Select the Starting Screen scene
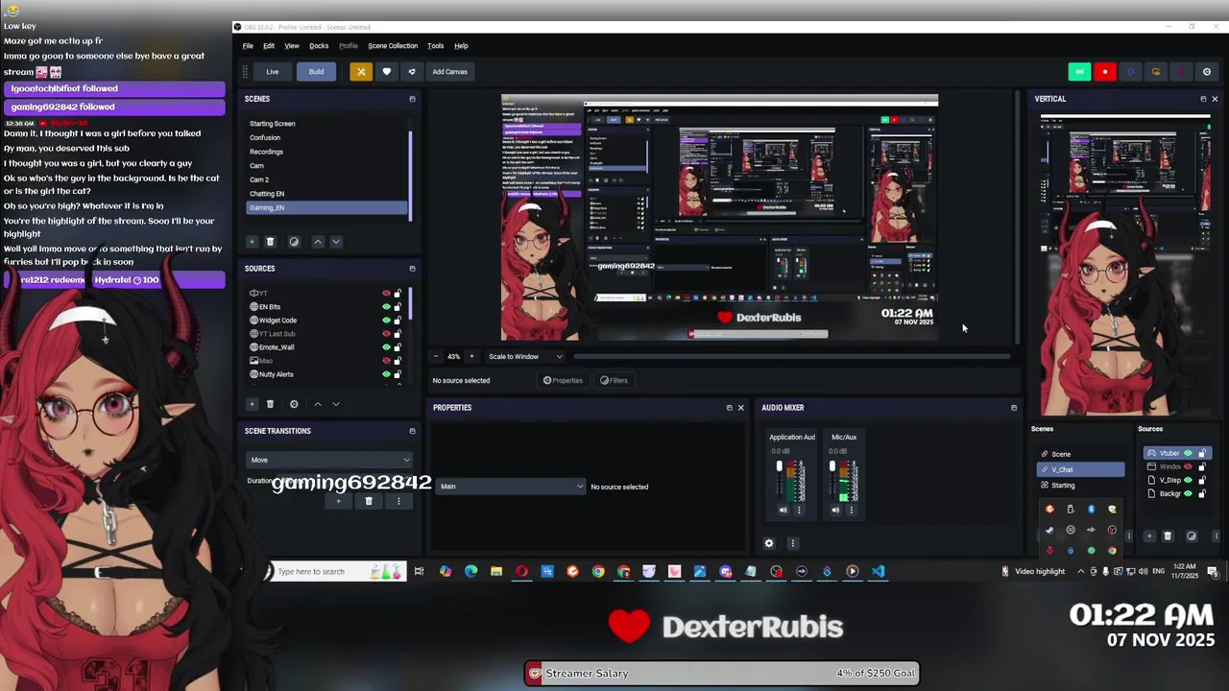 tap(326, 124)
